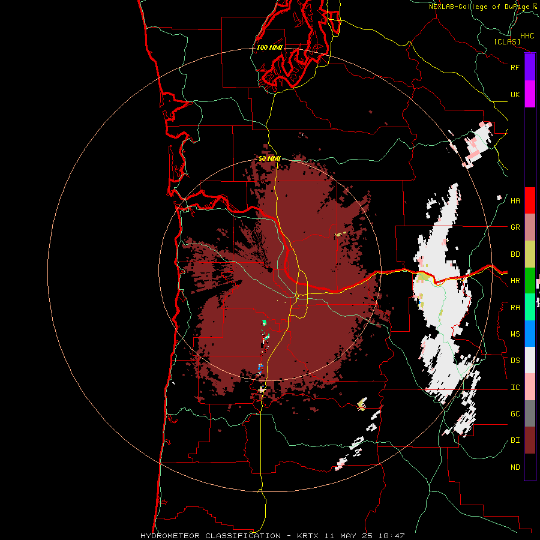Click the "GR" legend label
Image resolution: width=540 pixels, height=540 pixels.
(515, 227)
